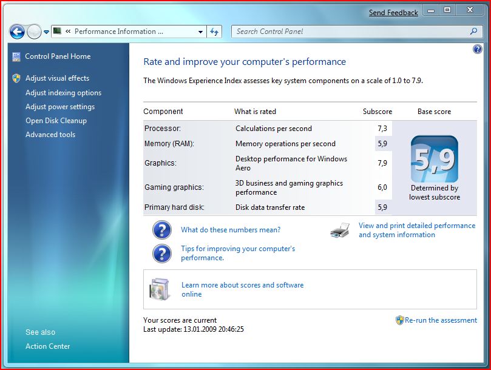
Task: Click the question icon beside What do these numbers mean
Action: [x=162, y=230]
